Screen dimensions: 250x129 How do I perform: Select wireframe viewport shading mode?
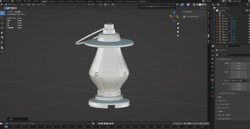pyautogui.click(x=197, y=4)
